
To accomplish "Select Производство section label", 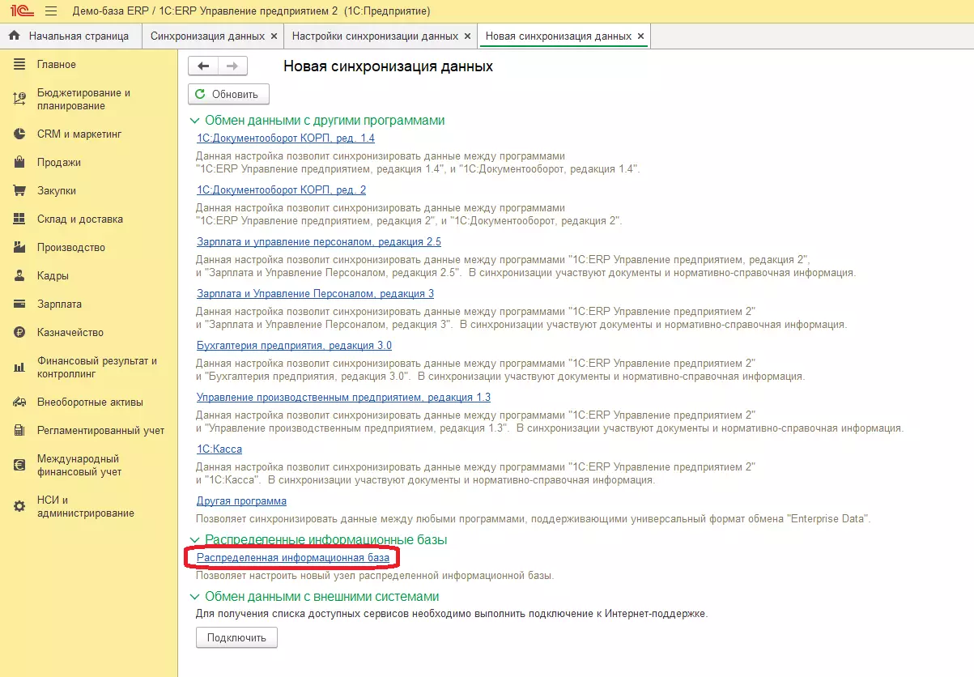I will pos(71,248).
